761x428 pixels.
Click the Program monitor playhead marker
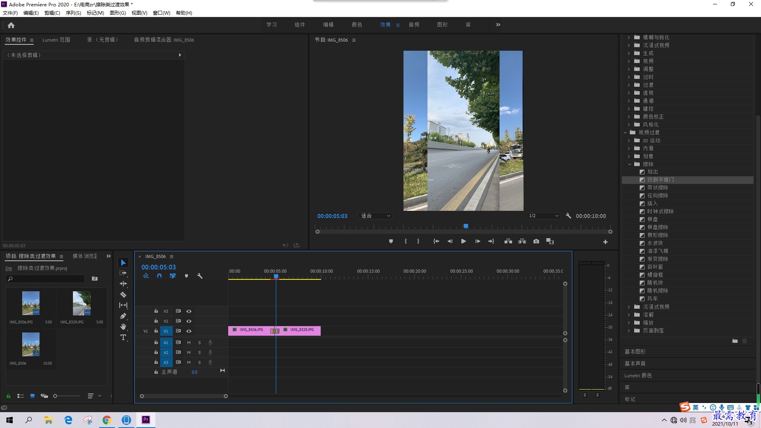(466, 226)
